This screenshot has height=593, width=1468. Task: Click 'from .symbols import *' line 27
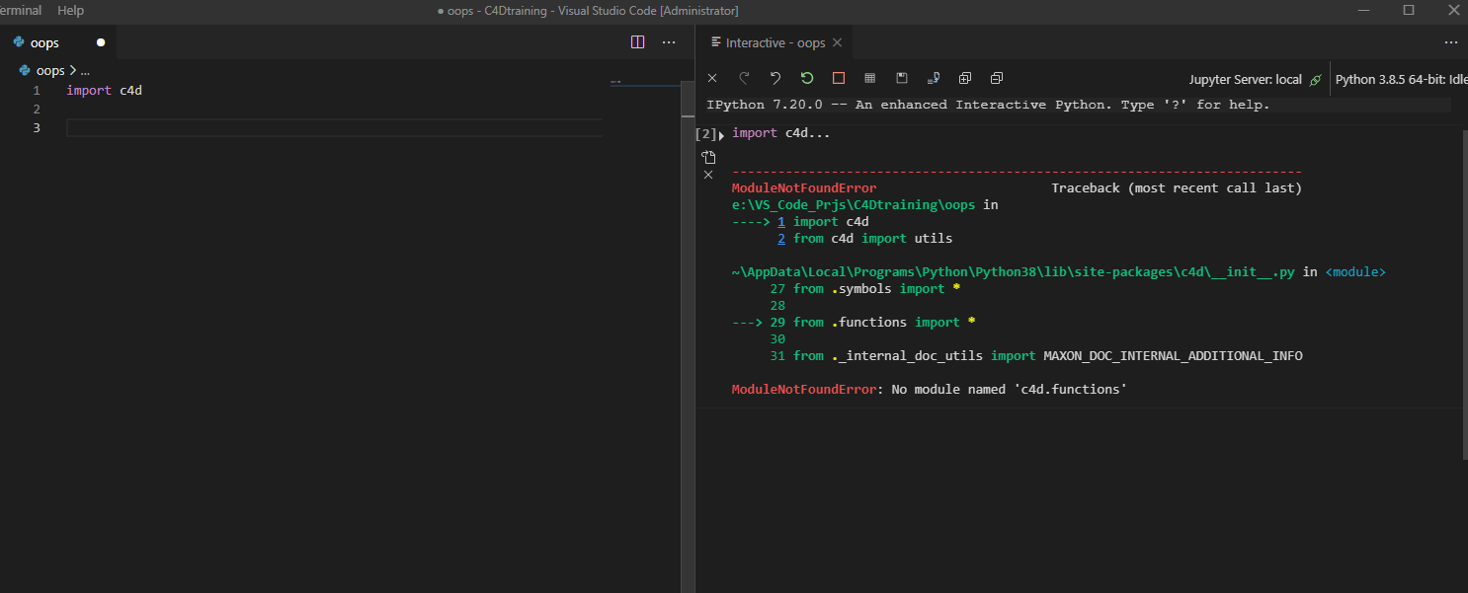[877, 289]
